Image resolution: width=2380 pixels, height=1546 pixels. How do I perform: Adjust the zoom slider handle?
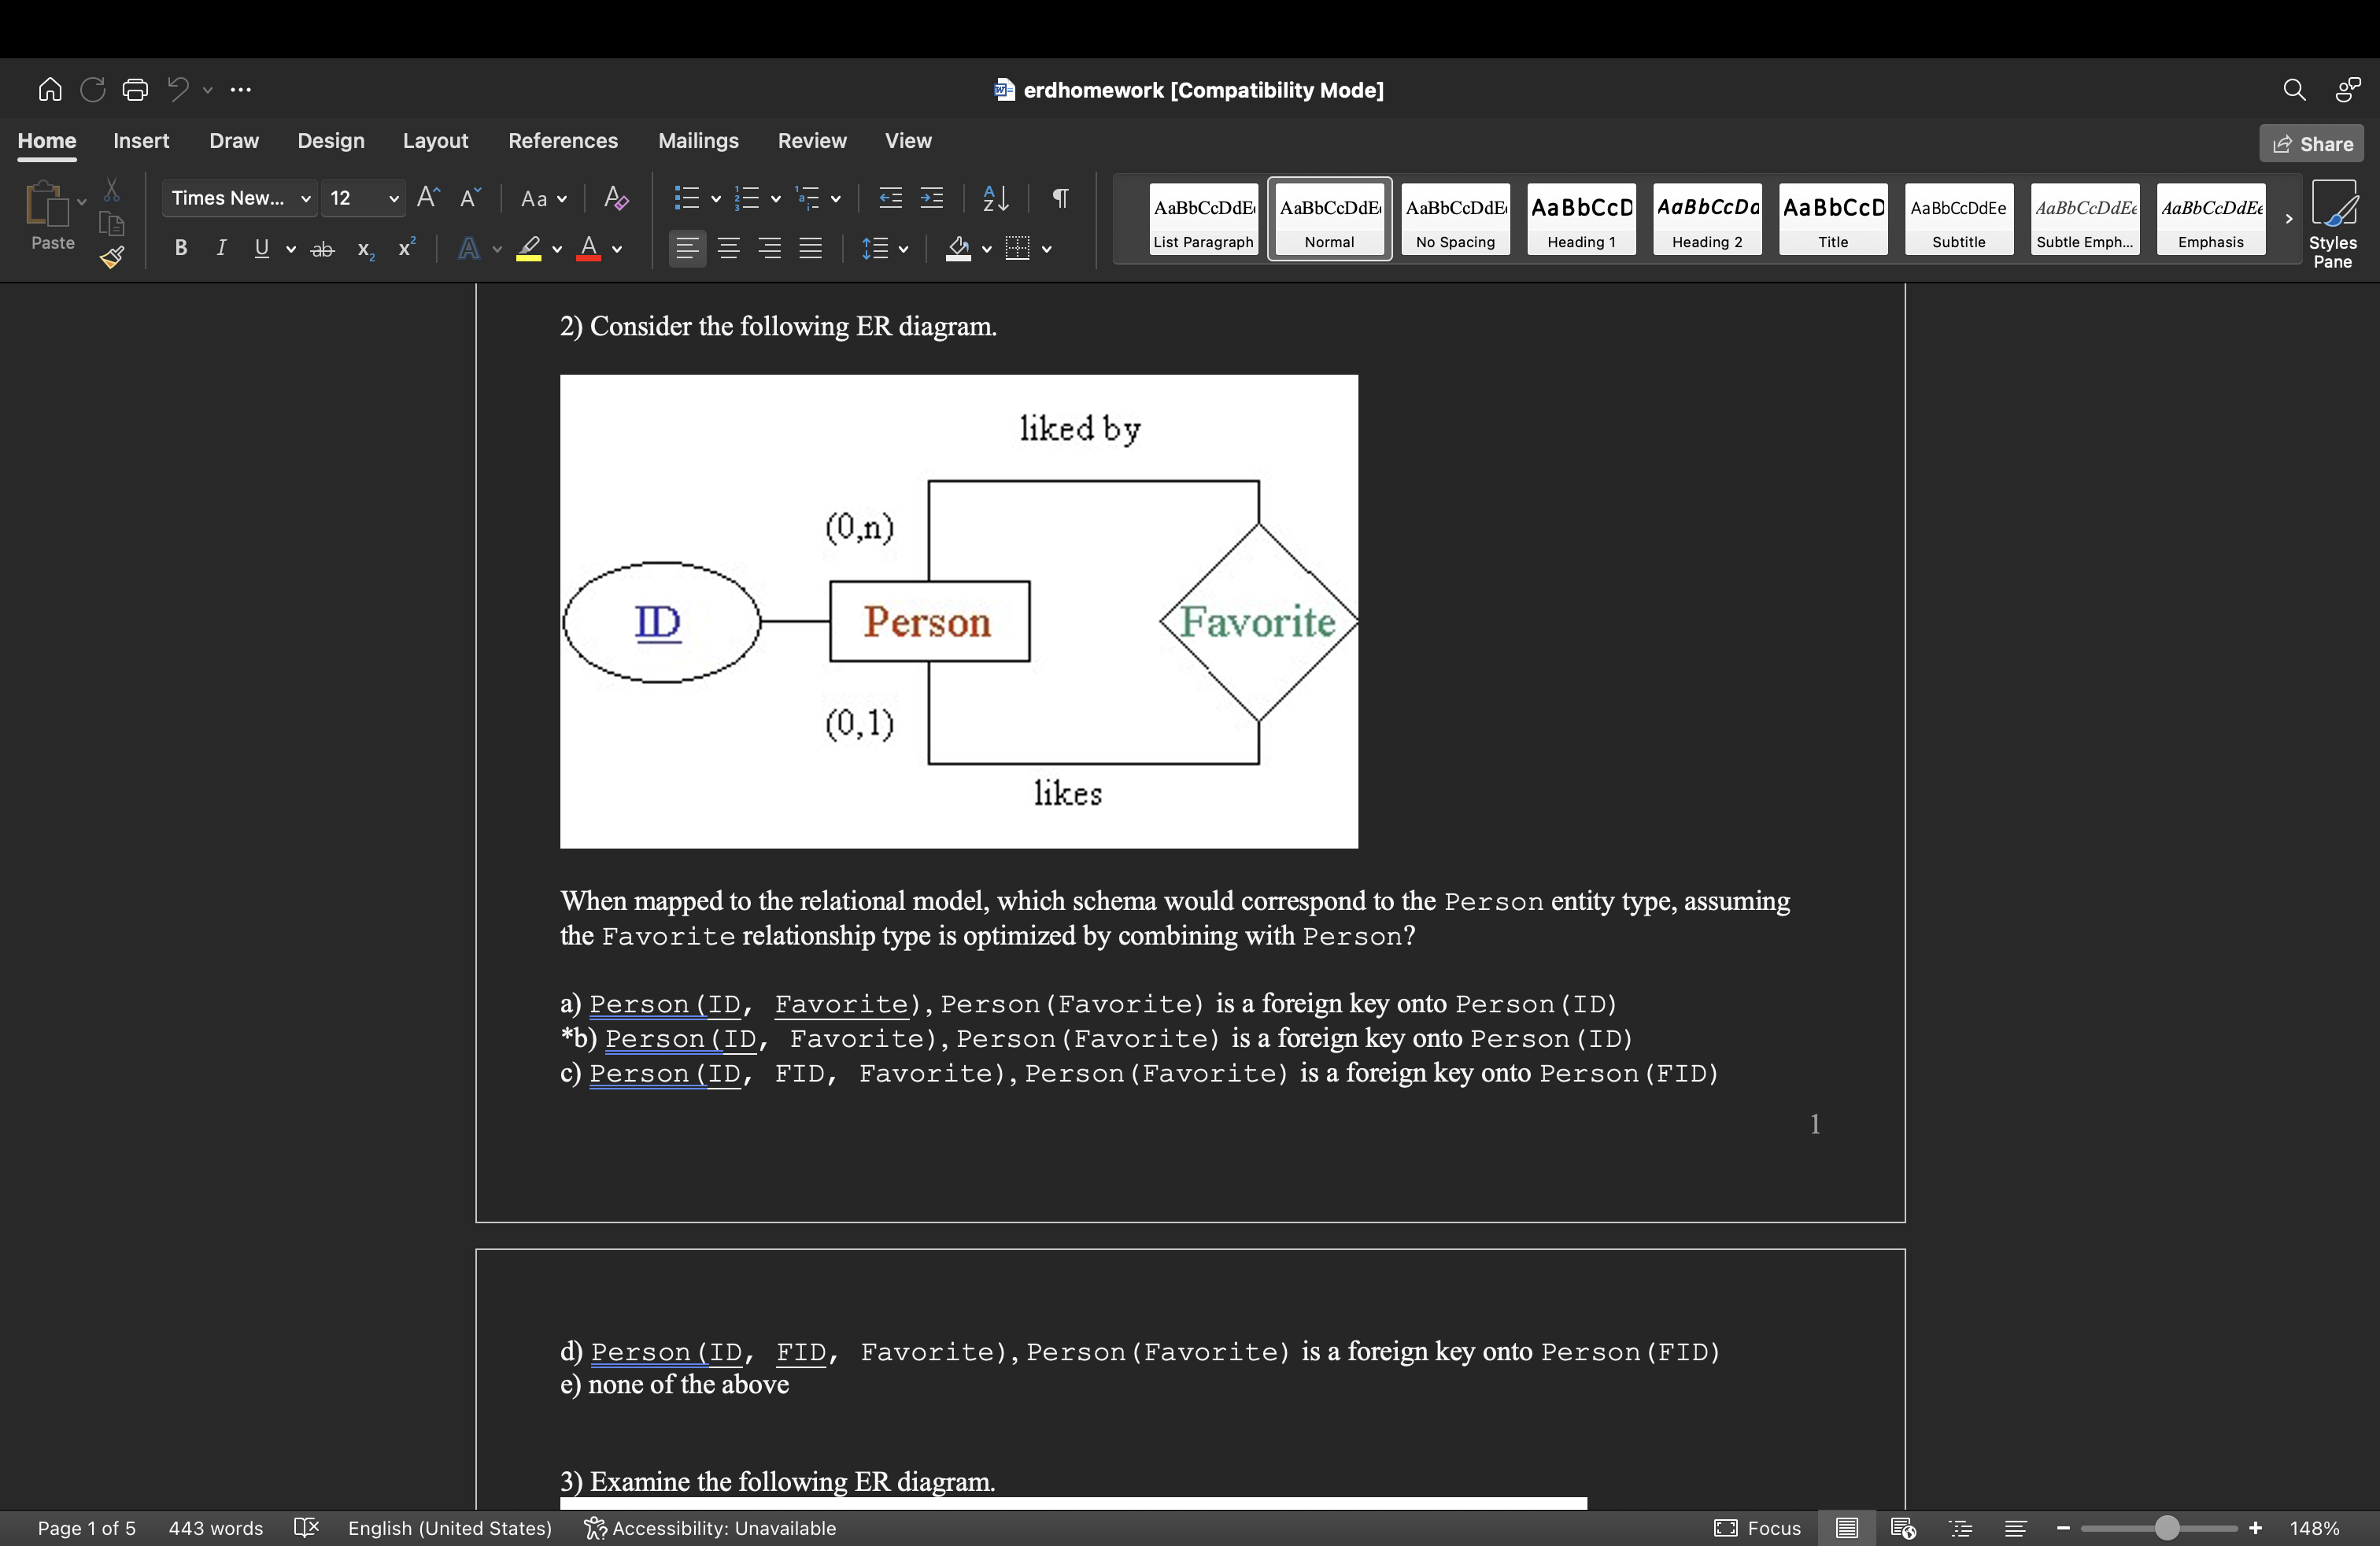(2166, 1528)
